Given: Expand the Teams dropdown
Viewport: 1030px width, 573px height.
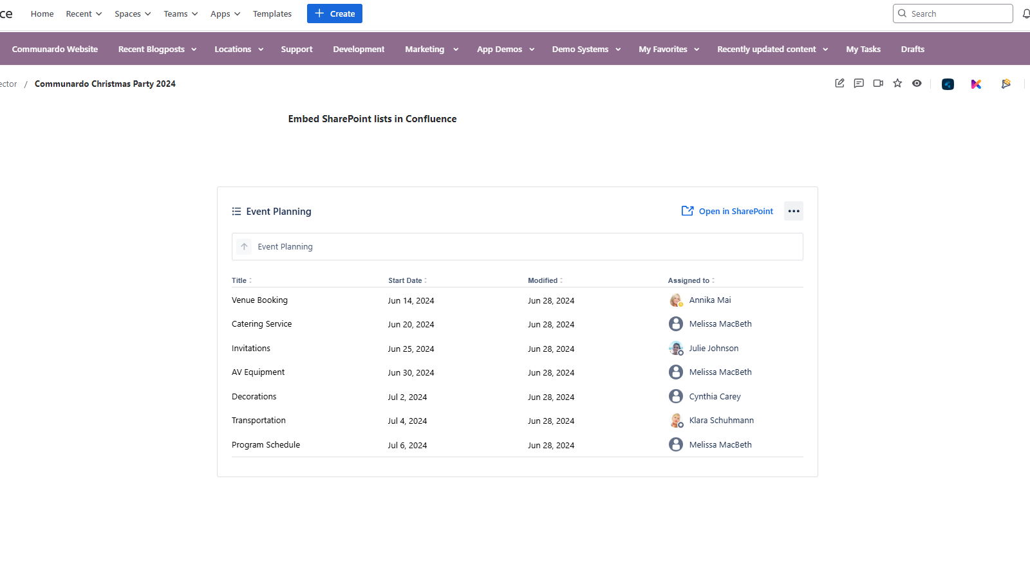Looking at the screenshot, I should click(x=180, y=14).
